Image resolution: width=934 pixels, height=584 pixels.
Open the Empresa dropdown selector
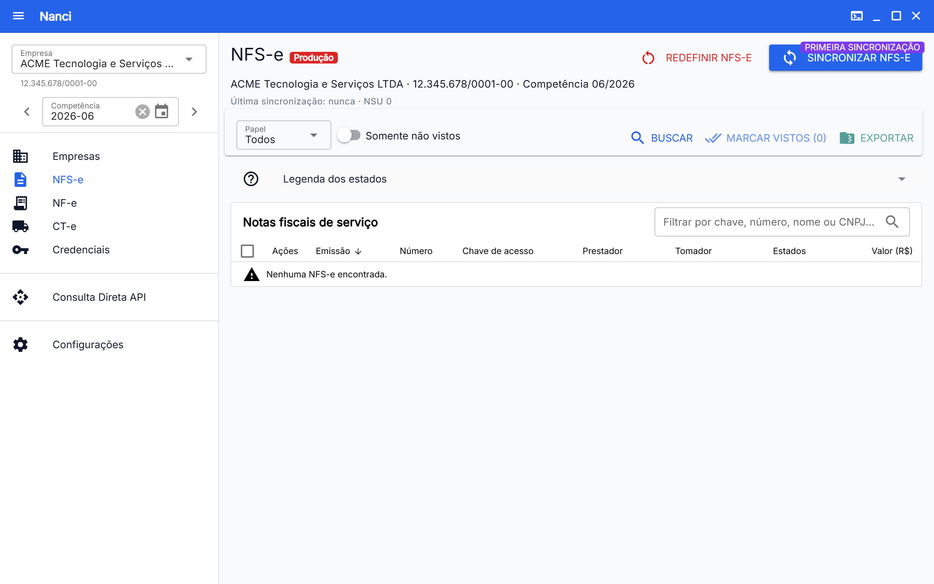click(109, 59)
